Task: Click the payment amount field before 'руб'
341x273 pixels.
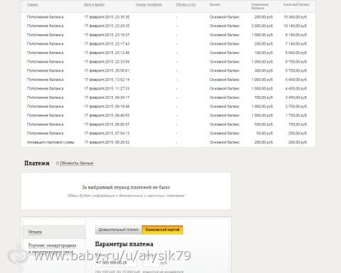Action: (x=151, y=262)
